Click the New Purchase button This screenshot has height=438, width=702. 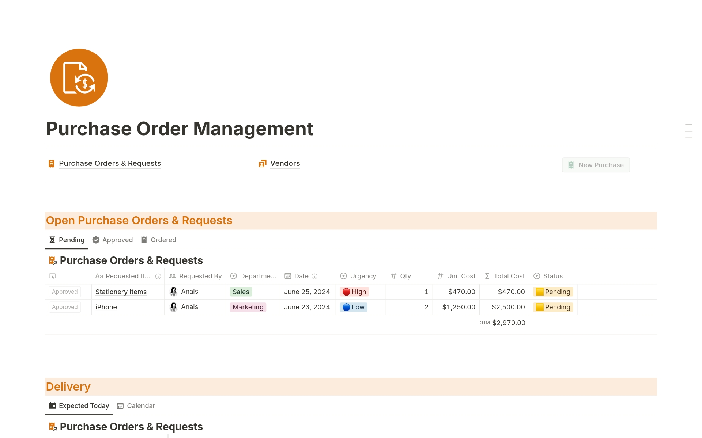[596, 165]
